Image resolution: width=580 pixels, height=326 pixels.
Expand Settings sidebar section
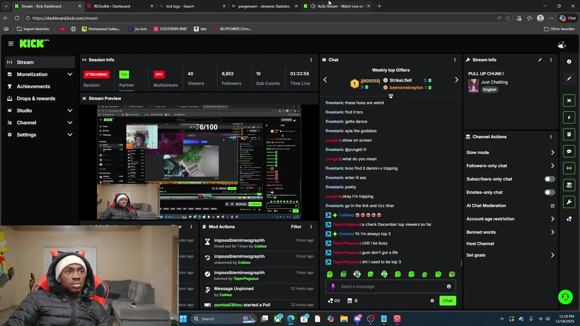[70, 134]
